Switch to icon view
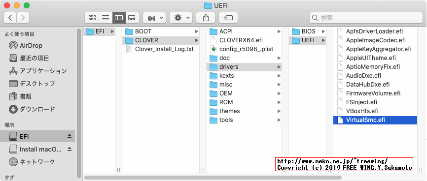This screenshot has height=181, width=427. [x=92, y=18]
